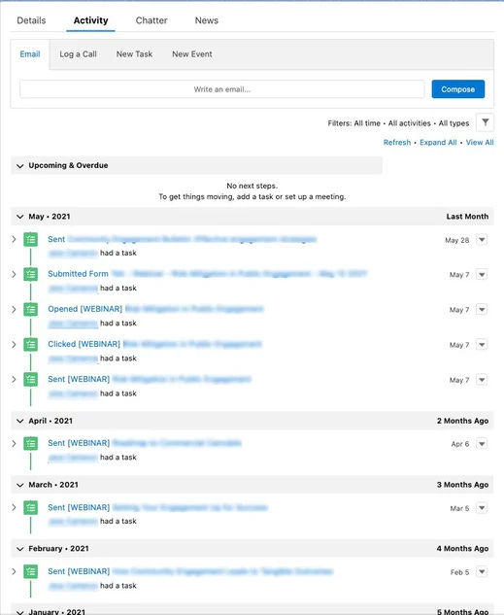Image resolution: width=504 pixels, height=615 pixels.
Task: Go to the News tab
Action: point(207,20)
